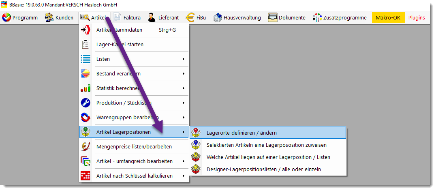Click the Zusatzprogramme colorful icon
The width and height of the screenshot is (436, 191).
click(x=317, y=17)
